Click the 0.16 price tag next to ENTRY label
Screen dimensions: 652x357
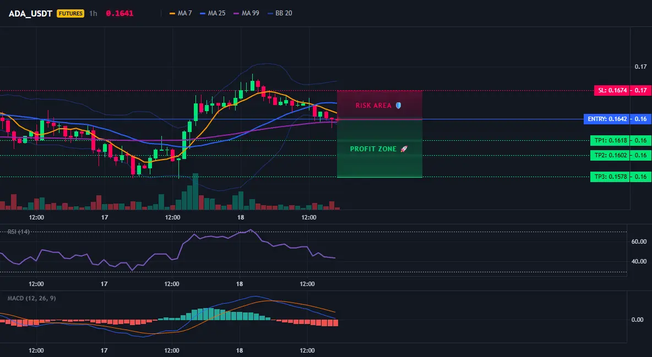click(x=641, y=119)
